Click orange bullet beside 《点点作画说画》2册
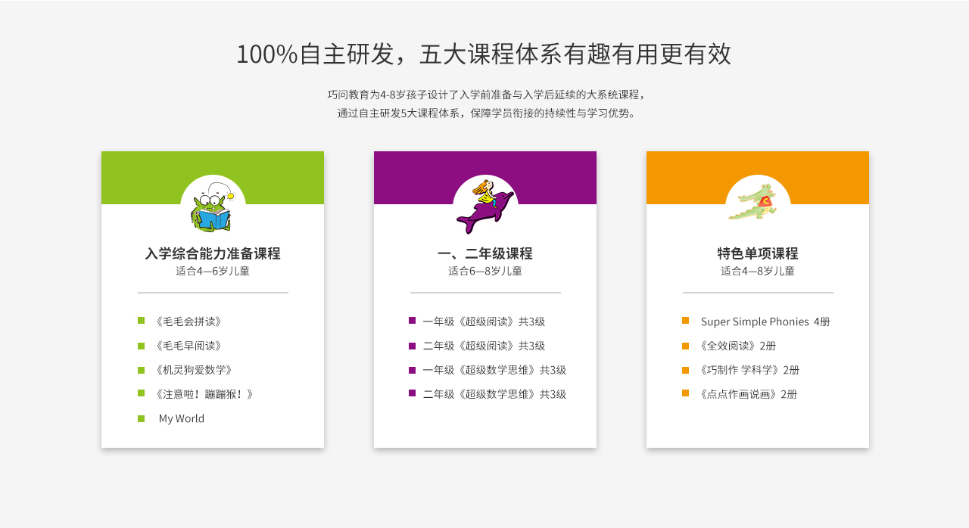The height and width of the screenshot is (528, 969). [x=685, y=393]
